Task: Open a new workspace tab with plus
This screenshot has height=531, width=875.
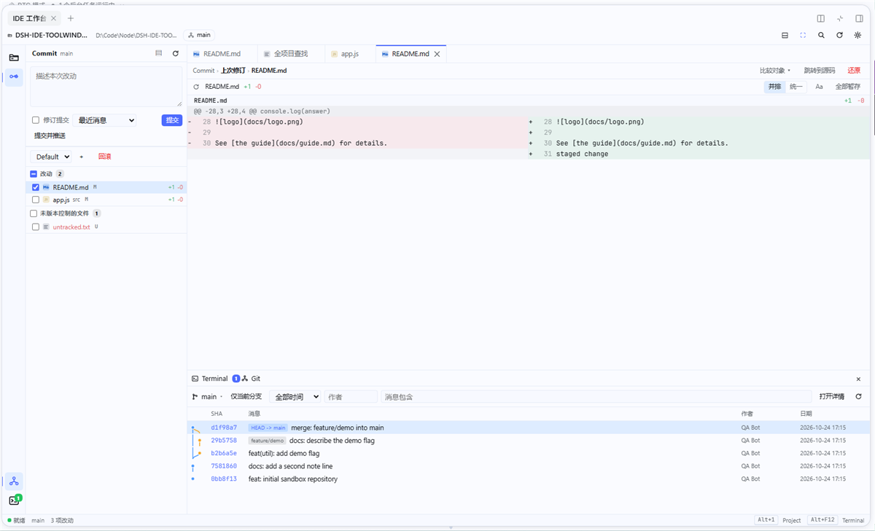Action: pos(71,18)
